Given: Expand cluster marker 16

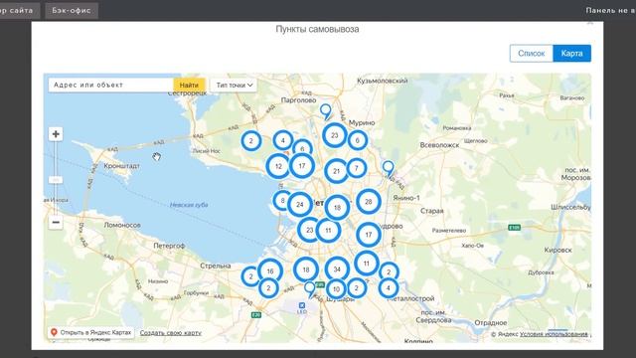Looking at the screenshot, I should 270,270.
